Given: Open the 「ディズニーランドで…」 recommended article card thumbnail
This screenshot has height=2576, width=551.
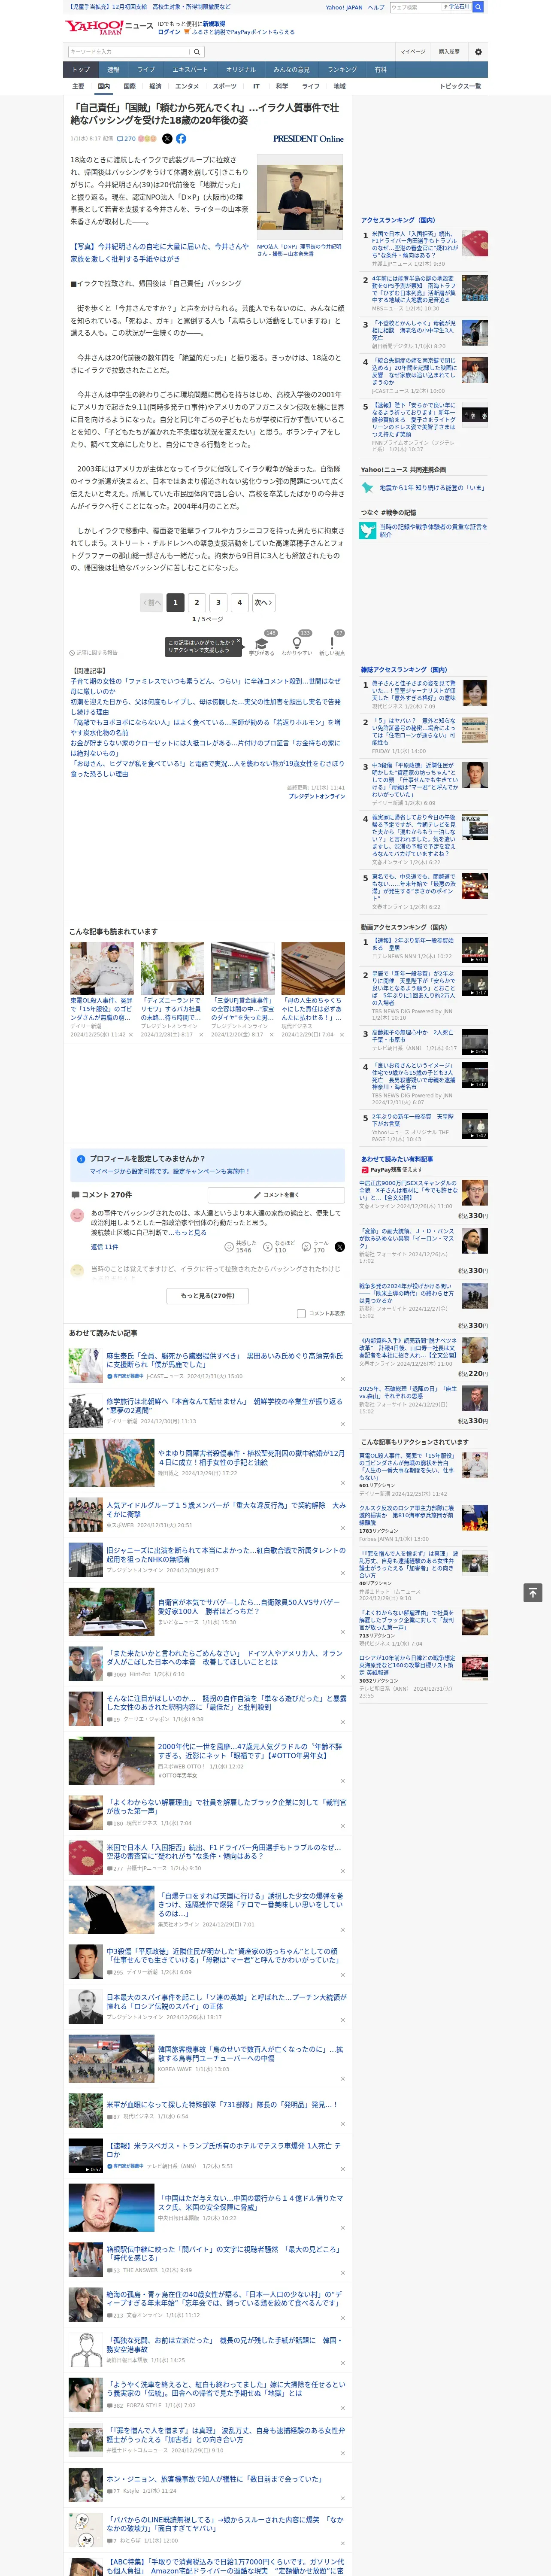Looking at the screenshot, I should pyautogui.click(x=172, y=968).
